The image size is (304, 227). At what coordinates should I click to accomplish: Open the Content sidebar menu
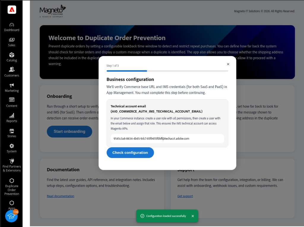click(x=12, y=103)
